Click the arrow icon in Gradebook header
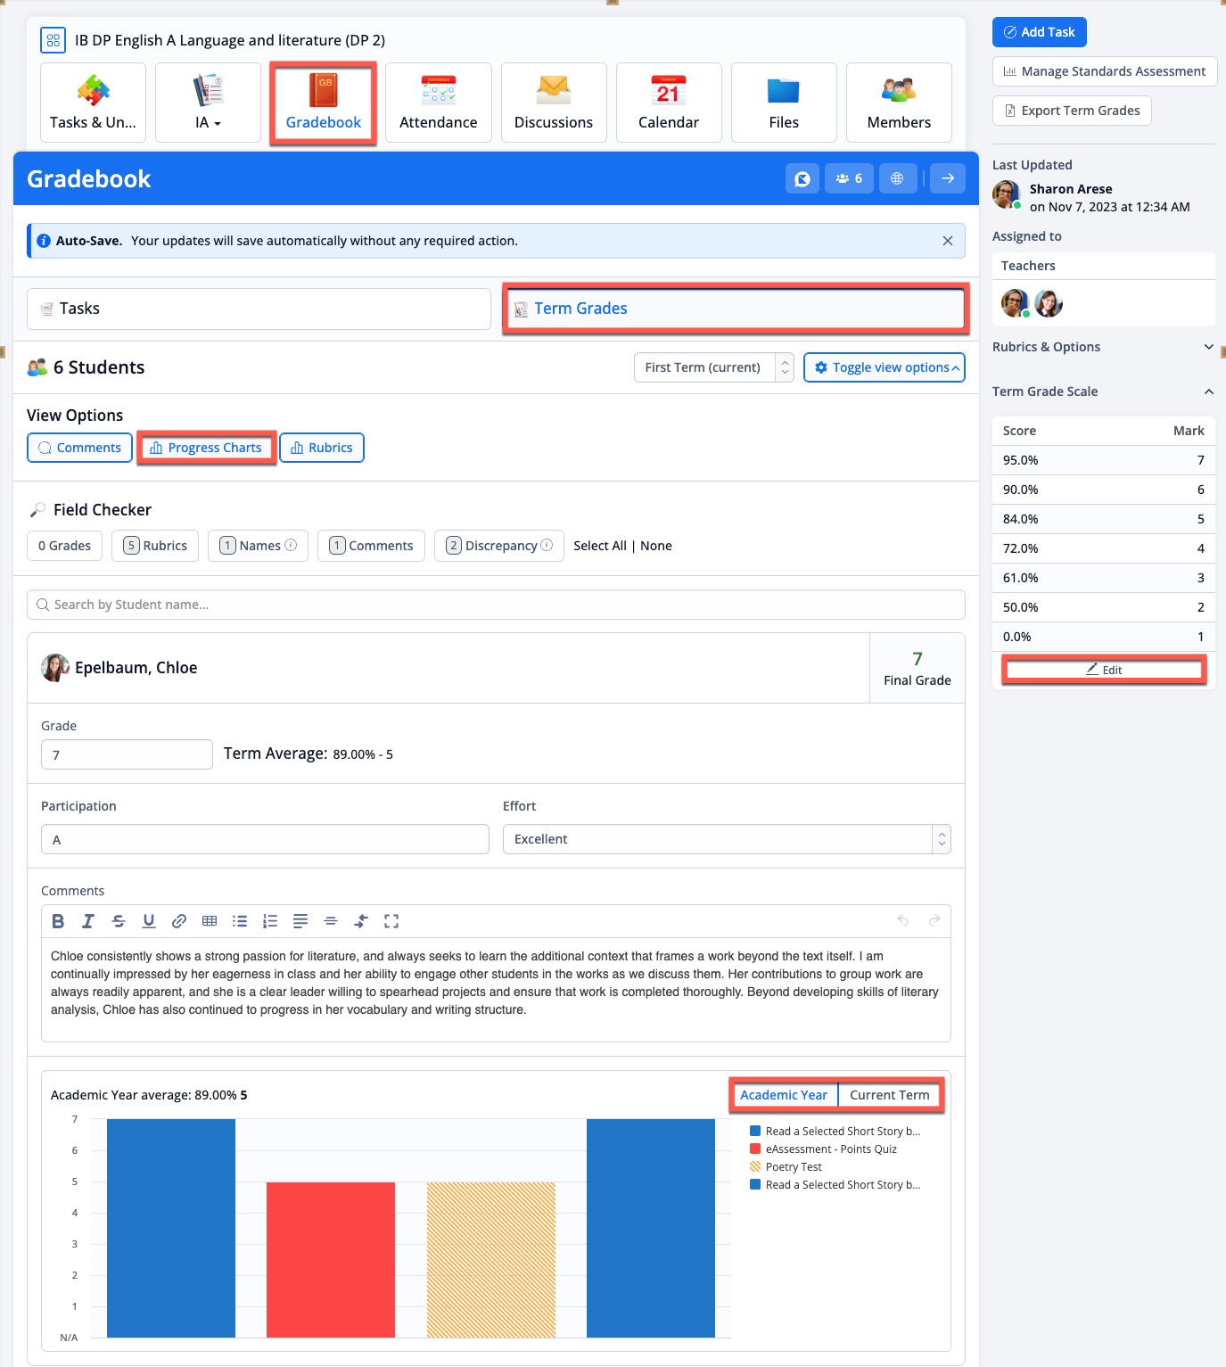The image size is (1226, 1367). point(947,178)
